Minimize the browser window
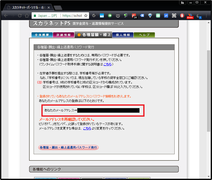212x180 pixels. (191, 3)
